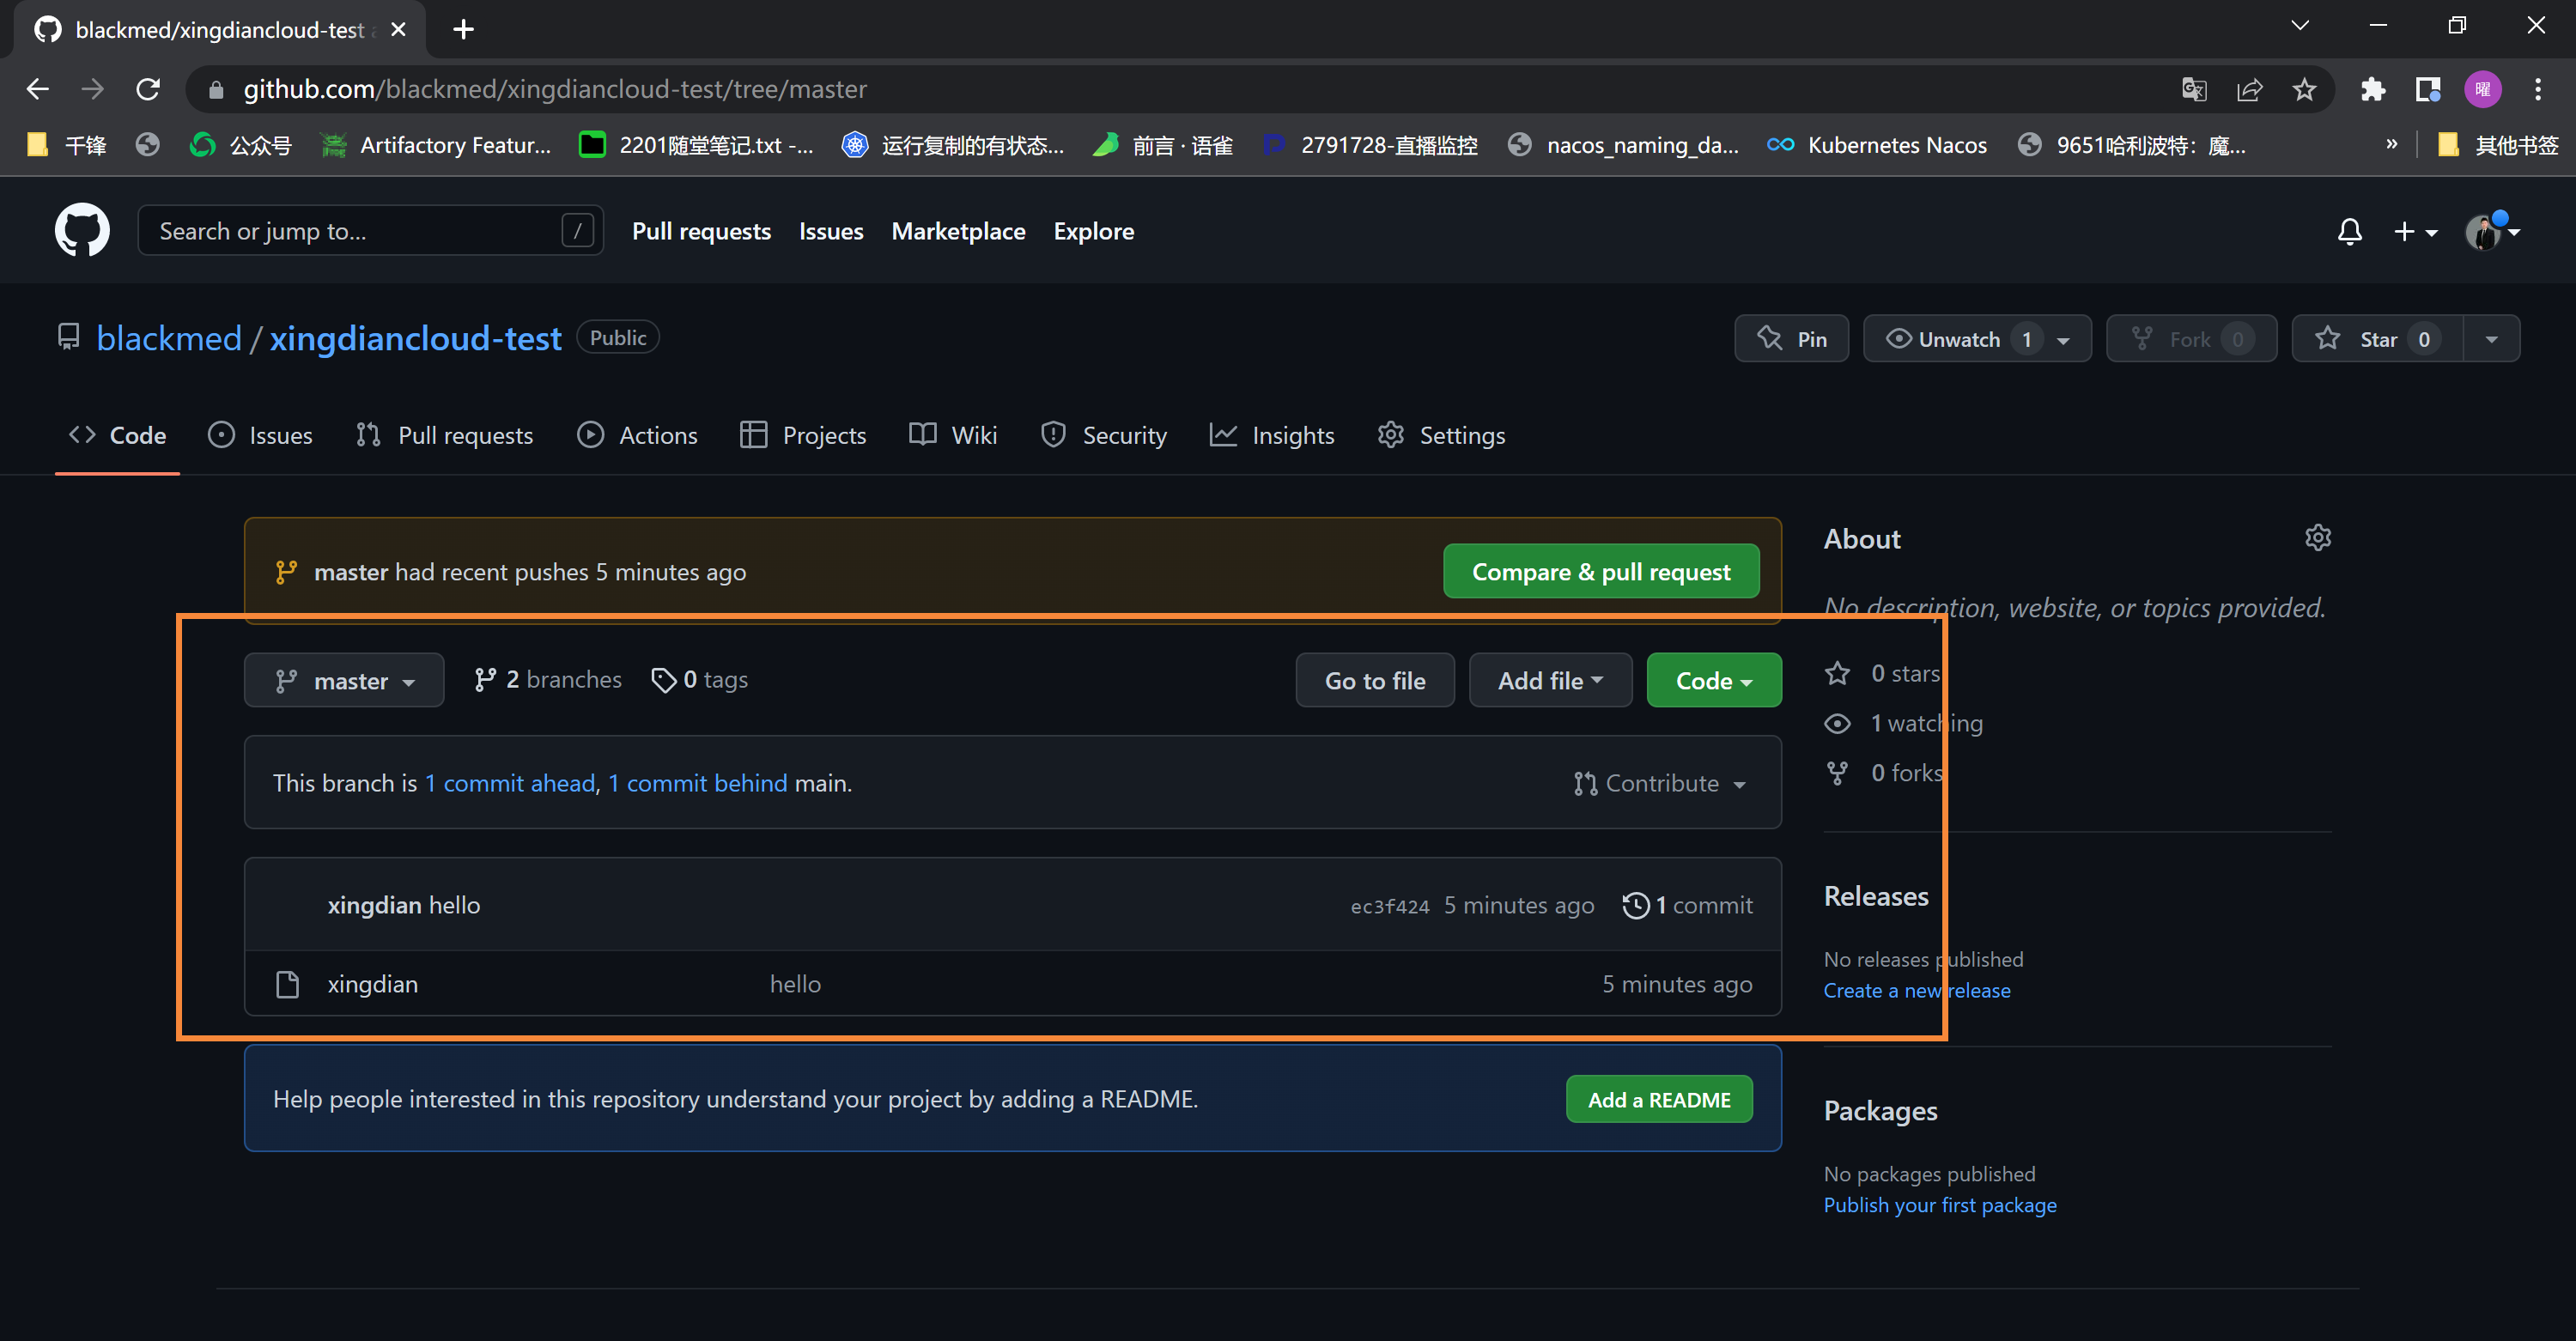
Task: Expand the green Code dropdown
Action: pos(1714,681)
